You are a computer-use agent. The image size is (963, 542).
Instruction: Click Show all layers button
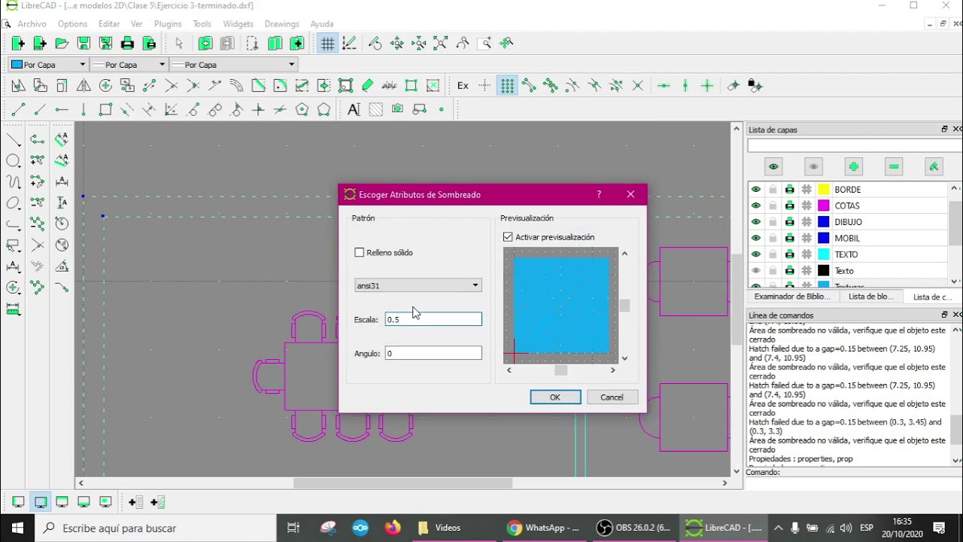pyautogui.click(x=773, y=166)
